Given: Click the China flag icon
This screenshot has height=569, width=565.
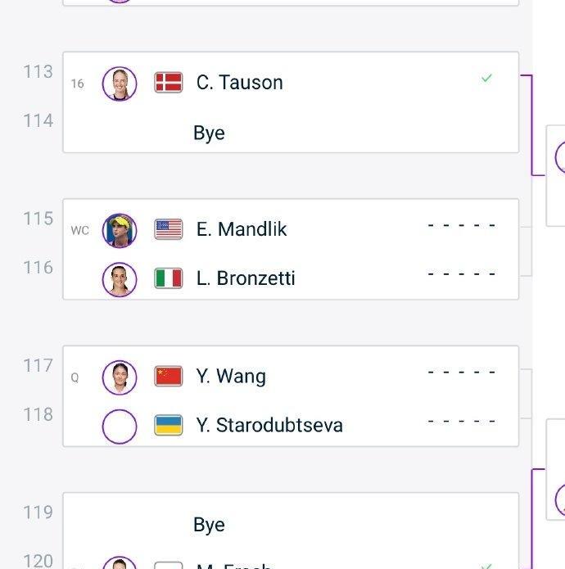Looking at the screenshot, I should click(169, 377).
